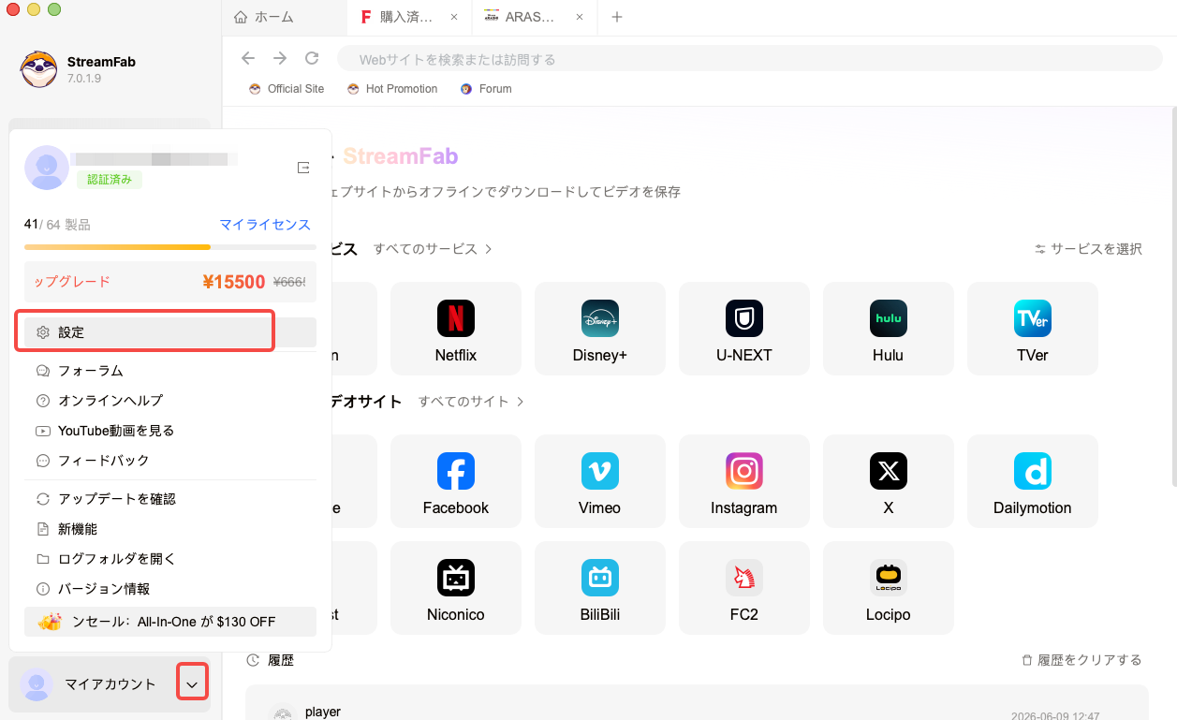Expand すべてのサービス
Image resolution: width=1177 pixels, height=720 pixels.
click(x=433, y=249)
